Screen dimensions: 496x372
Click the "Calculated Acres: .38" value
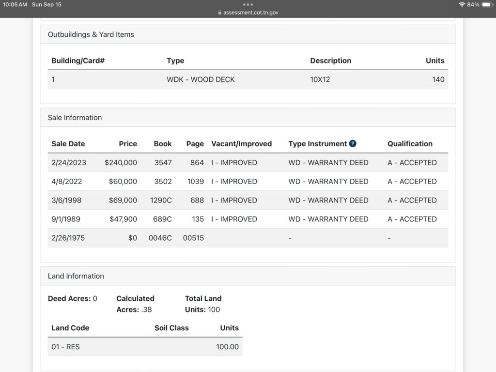point(136,304)
